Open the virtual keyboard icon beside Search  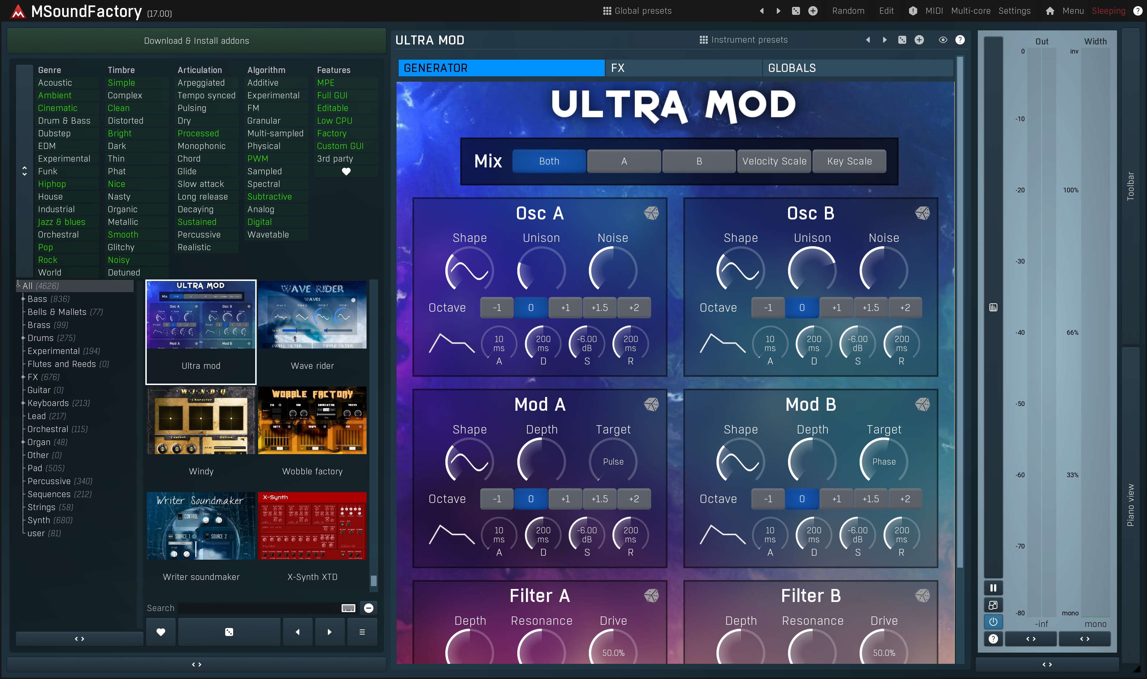[x=348, y=608]
